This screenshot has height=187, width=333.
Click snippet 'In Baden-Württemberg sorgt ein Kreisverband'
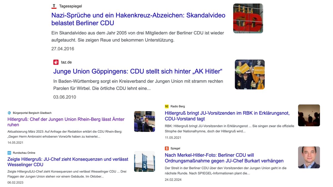138,85
